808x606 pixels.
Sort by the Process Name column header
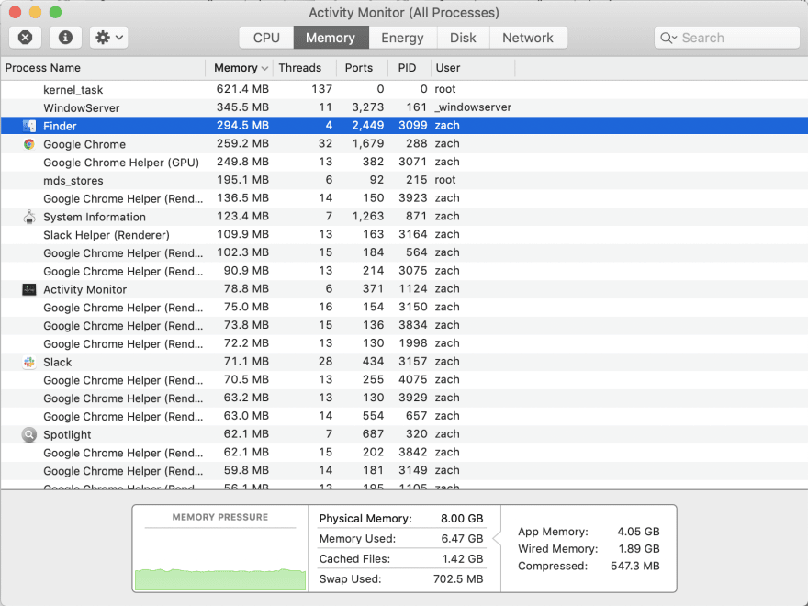pos(103,68)
